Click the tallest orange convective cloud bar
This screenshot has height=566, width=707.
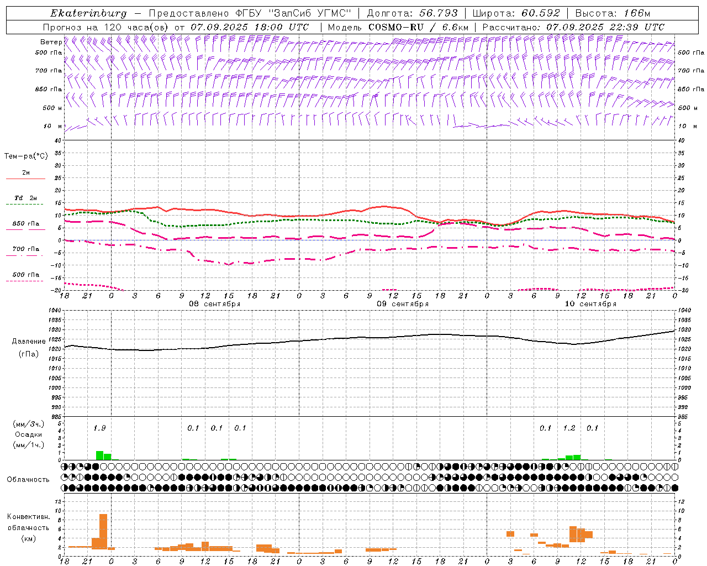(x=103, y=531)
